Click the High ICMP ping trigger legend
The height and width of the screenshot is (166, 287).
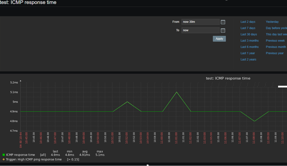(34, 159)
